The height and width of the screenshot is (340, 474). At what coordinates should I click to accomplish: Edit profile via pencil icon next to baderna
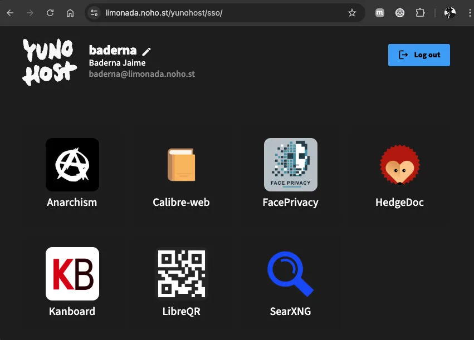tap(146, 52)
